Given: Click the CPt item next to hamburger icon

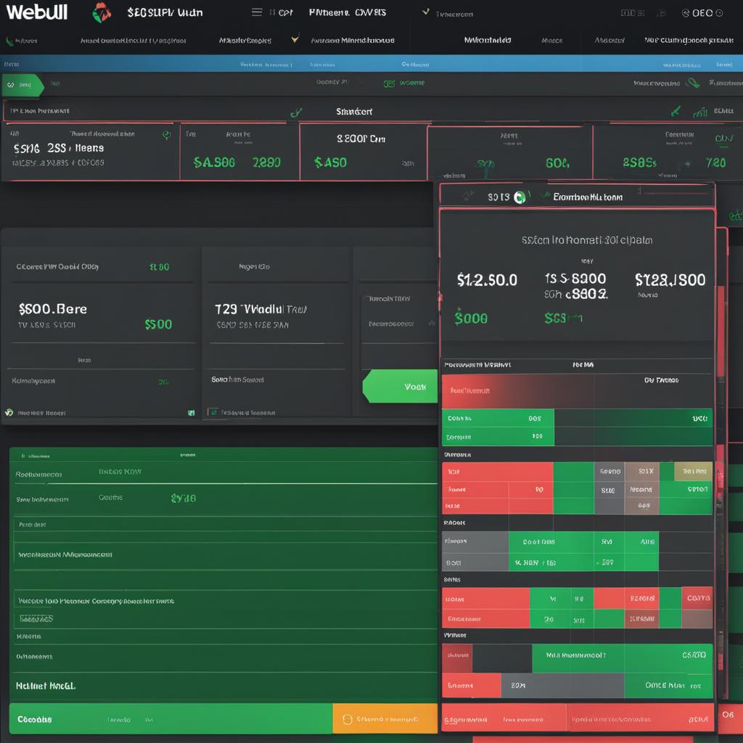Looking at the screenshot, I should (285, 13).
